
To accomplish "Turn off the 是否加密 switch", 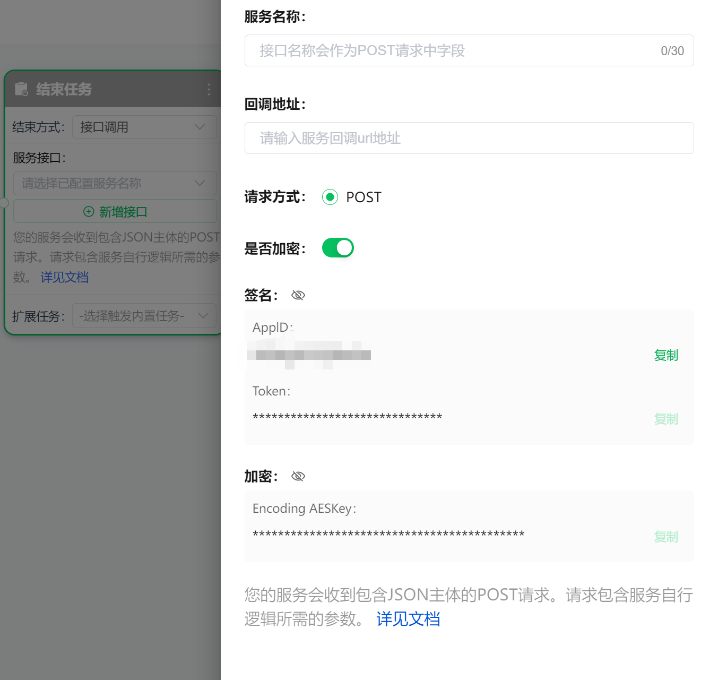I will 338,248.
